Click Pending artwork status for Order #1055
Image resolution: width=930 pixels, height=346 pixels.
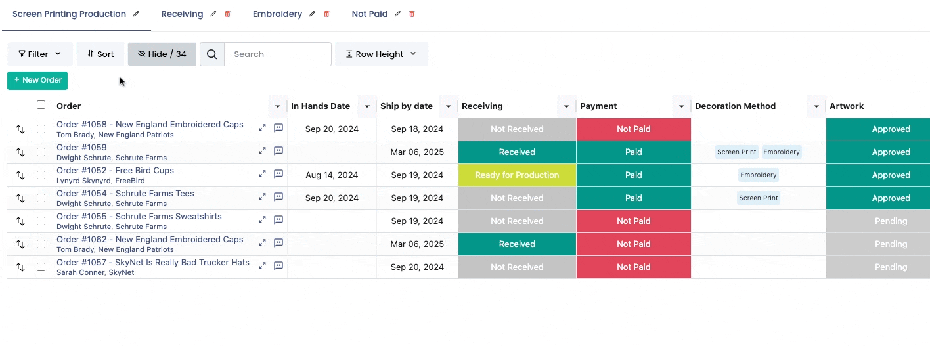point(878,221)
